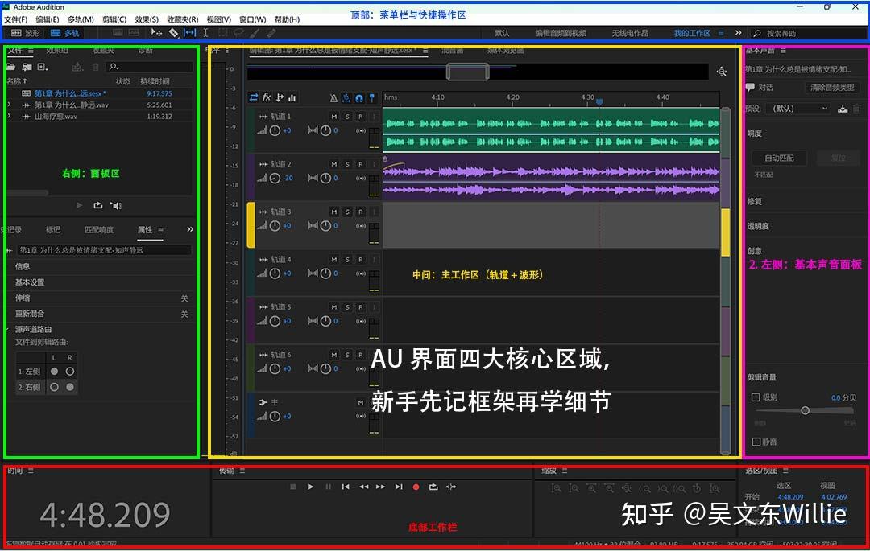Select 我的工作区 workspace

pyautogui.click(x=692, y=33)
